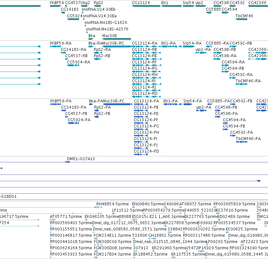Select the CG4594-RB transcript label

click(233, 68)
